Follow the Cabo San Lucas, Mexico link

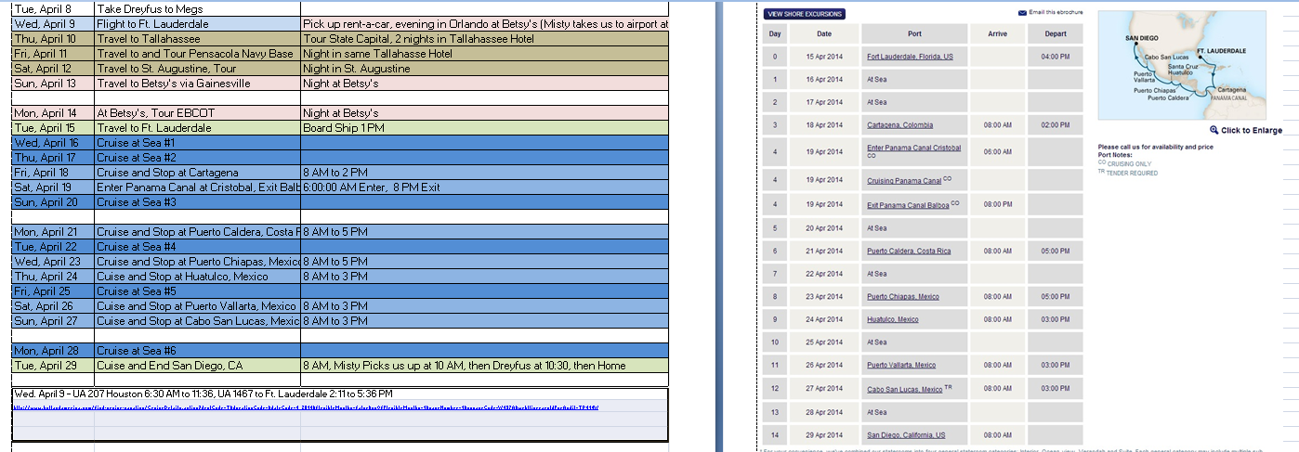click(904, 389)
